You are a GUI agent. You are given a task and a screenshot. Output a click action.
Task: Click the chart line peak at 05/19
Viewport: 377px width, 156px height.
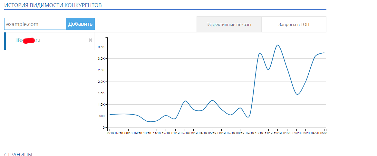click(x=212, y=100)
